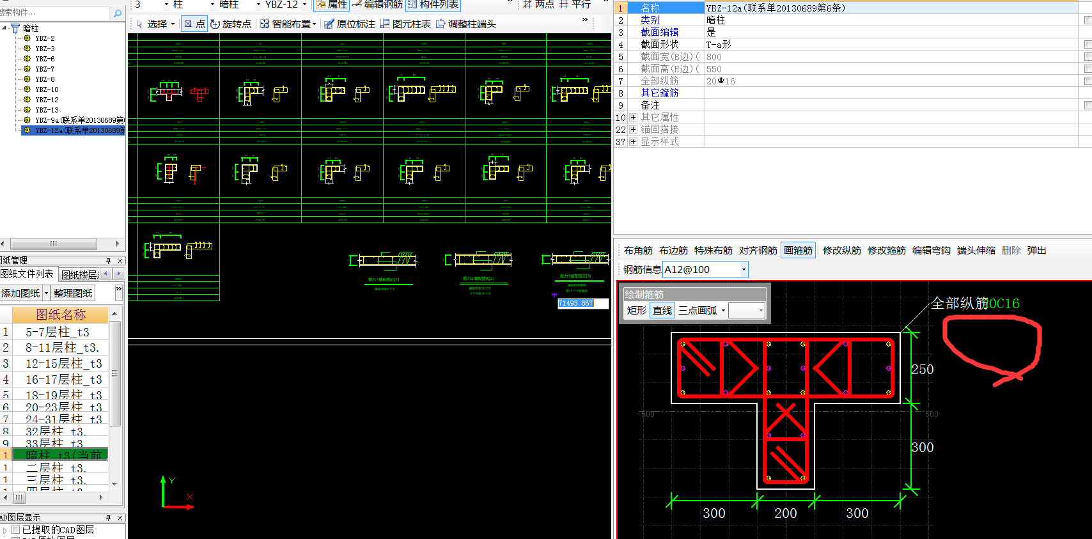Show hidden toolbar items via overflow chevron
This screenshot has height=539, width=1092.
tap(584, 20)
